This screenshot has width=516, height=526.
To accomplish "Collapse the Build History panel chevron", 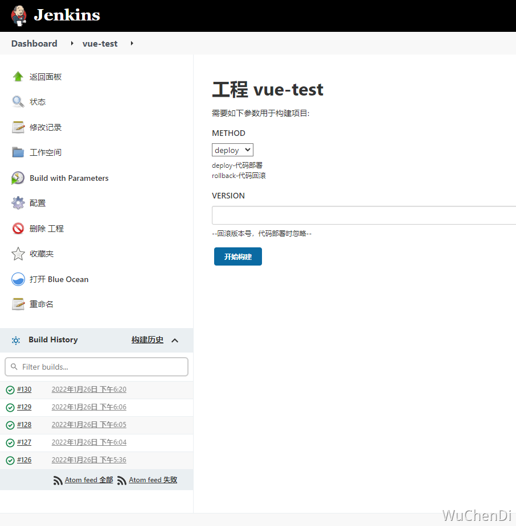I will (x=175, y=341).
